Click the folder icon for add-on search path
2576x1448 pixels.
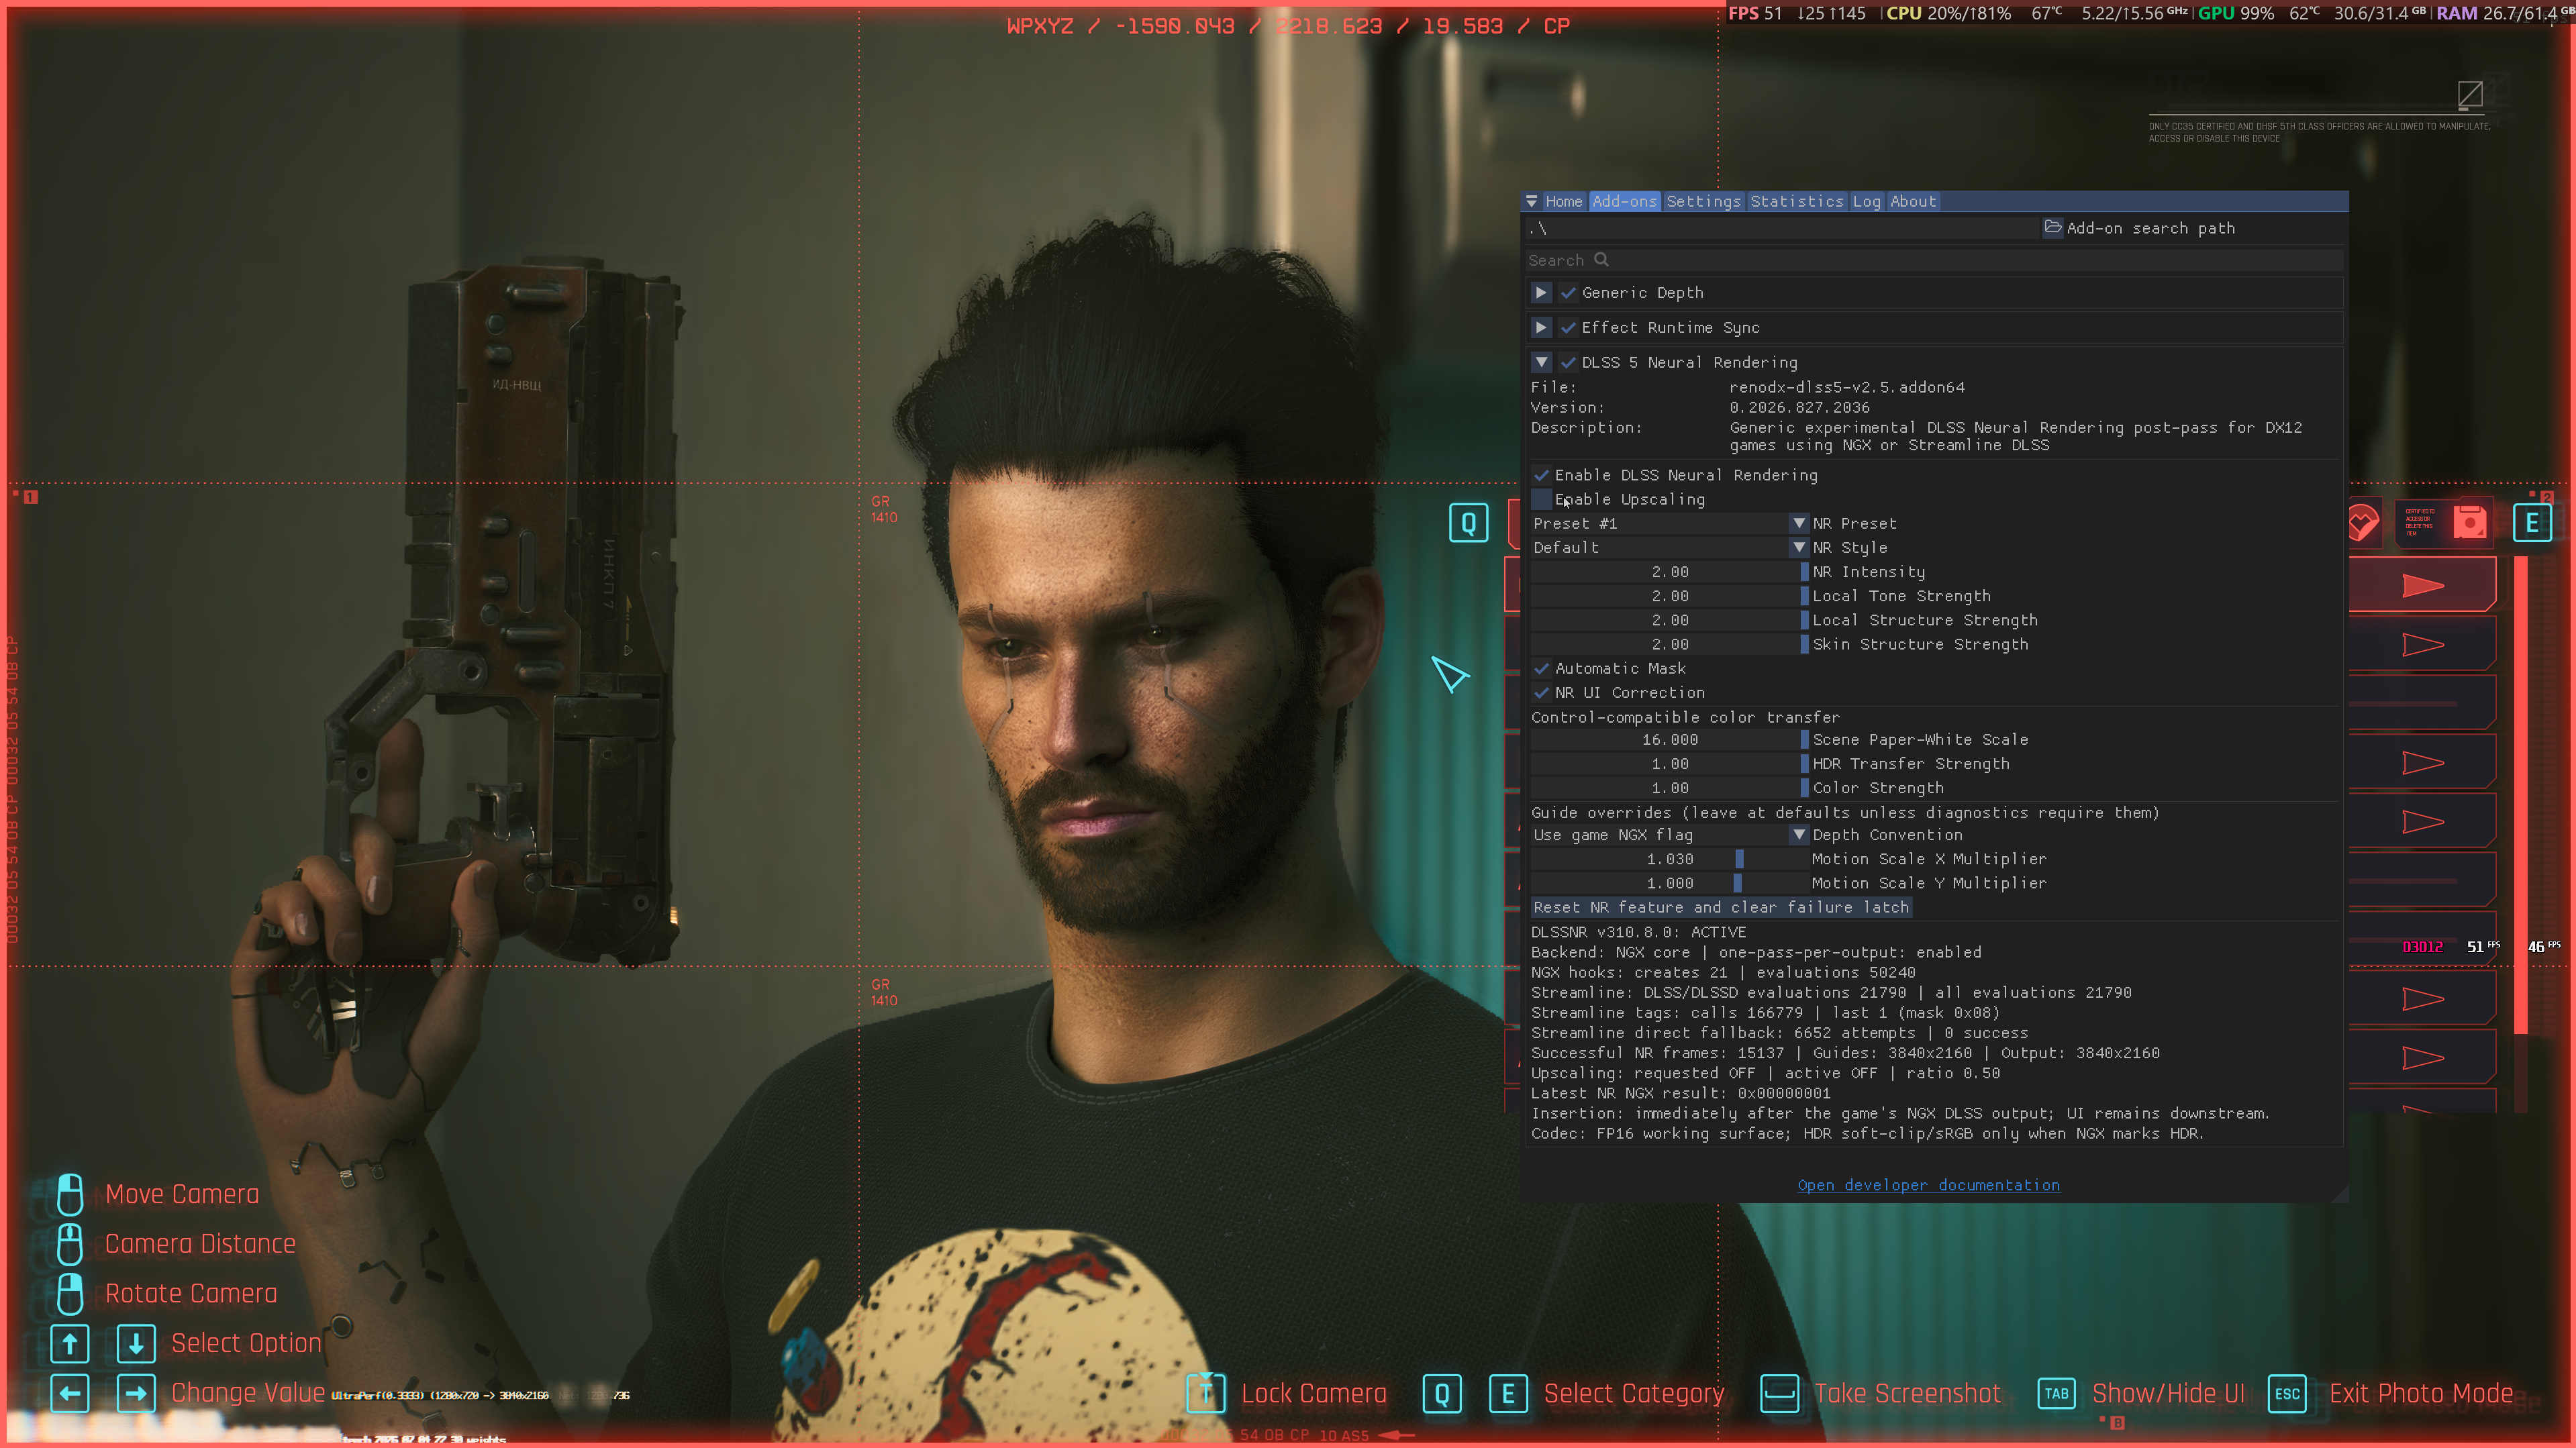(2052, 227)
